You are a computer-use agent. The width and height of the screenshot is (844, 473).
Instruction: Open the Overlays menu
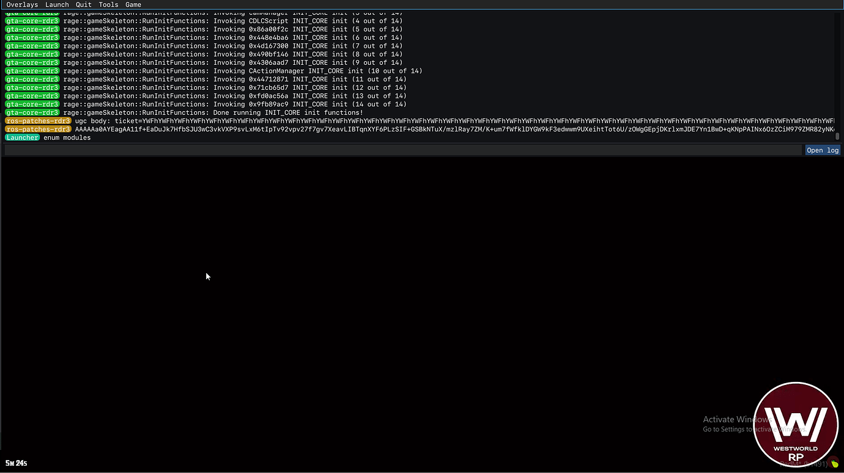[x=22, y=4]
